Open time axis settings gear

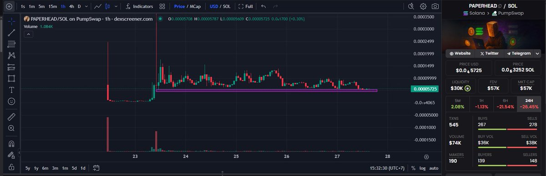[426, 156]
